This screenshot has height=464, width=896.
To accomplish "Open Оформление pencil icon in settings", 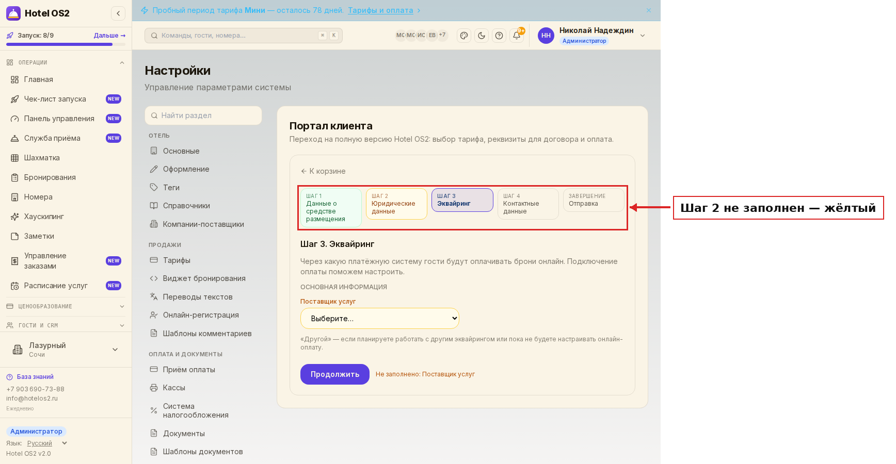I will [154, 169].
